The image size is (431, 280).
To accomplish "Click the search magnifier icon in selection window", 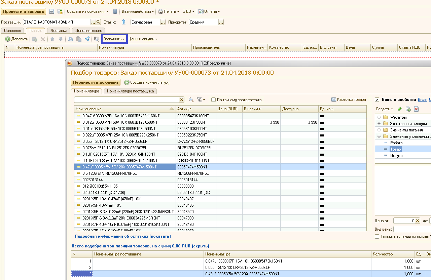I will (191, 100).
